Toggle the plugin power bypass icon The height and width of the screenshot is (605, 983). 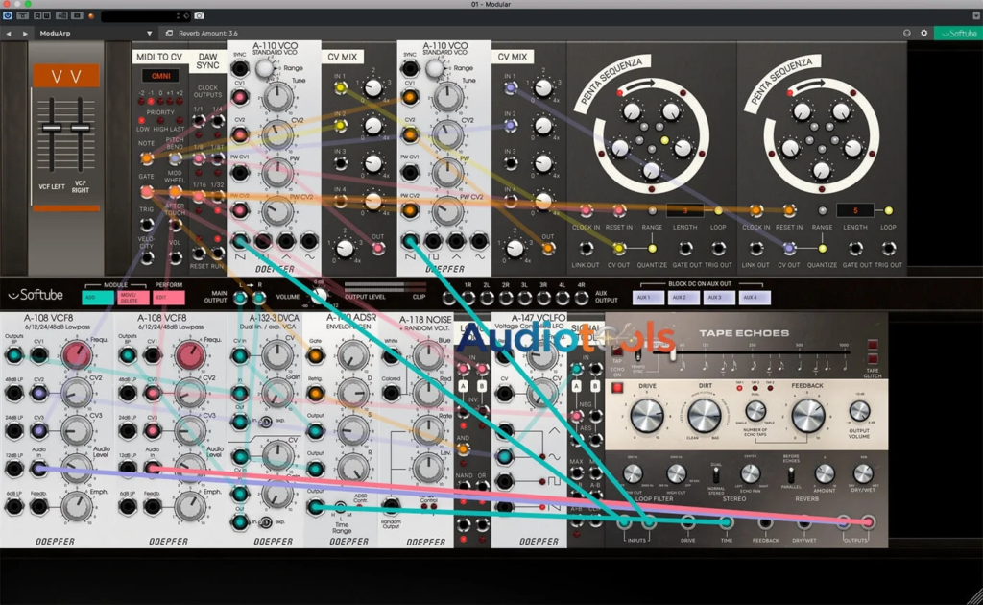pyautogui.click(x=8, y=15)
